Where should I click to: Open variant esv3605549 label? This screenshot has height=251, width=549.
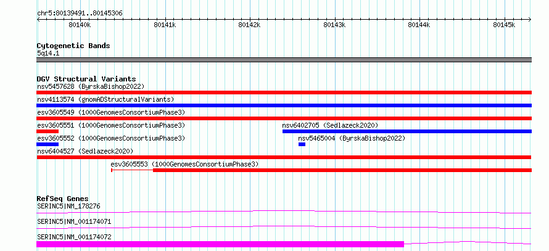point(111,112)
